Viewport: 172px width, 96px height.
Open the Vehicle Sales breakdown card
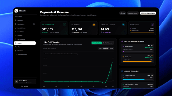click(138, 59)
